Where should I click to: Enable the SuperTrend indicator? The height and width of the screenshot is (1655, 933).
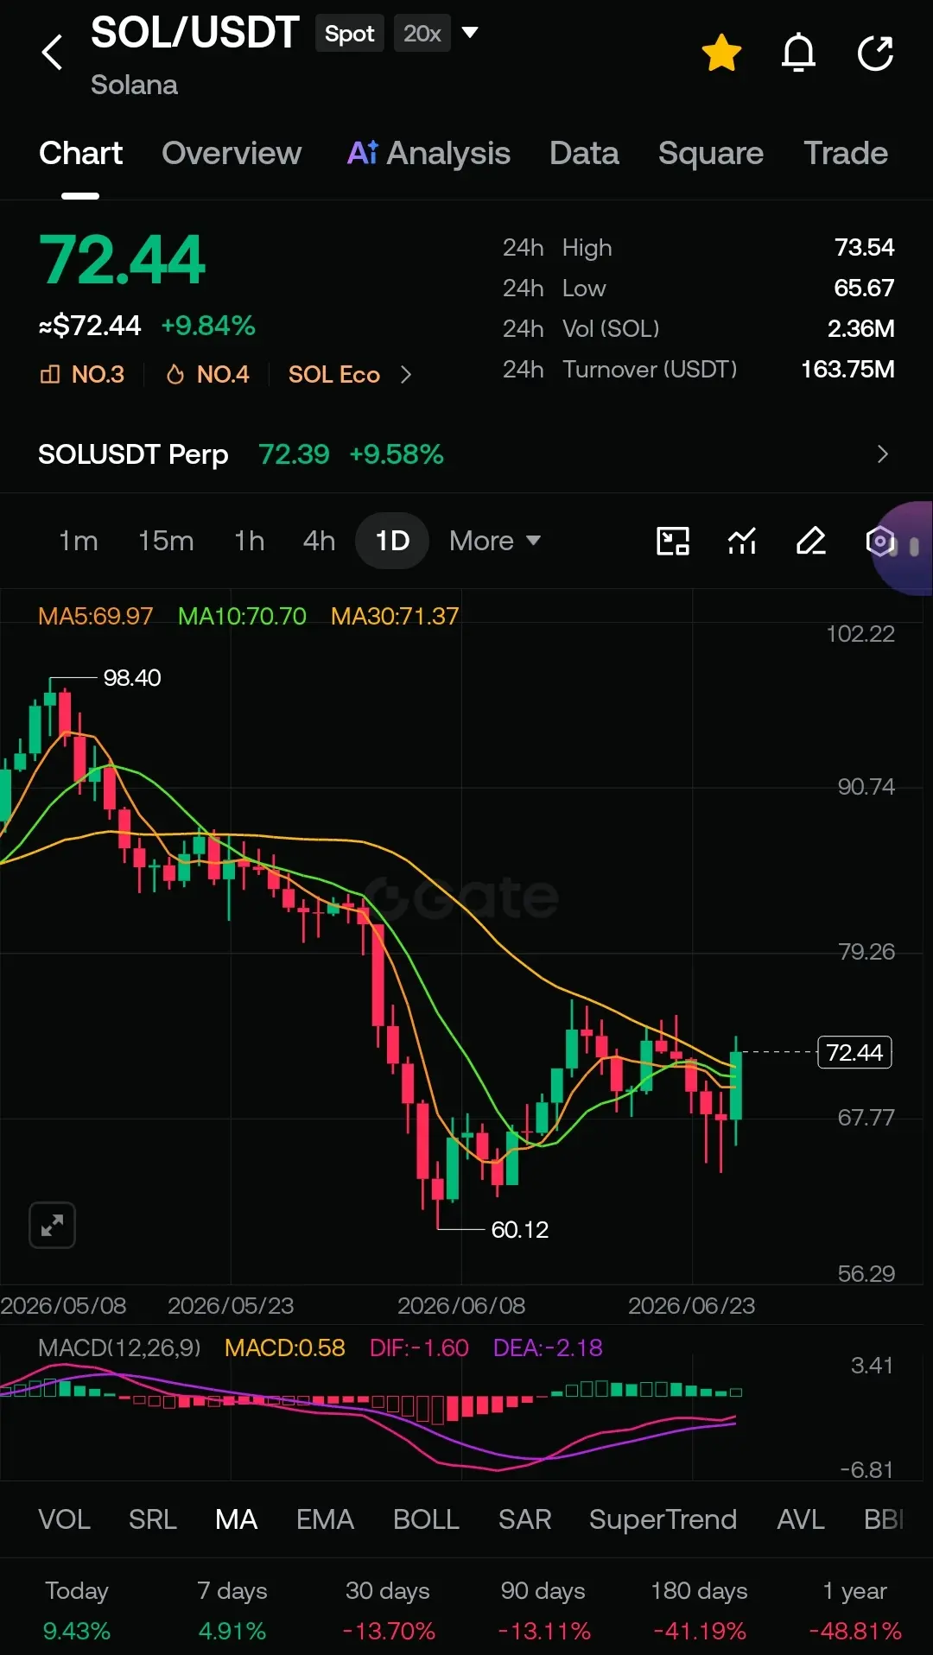pyautogui.click(x=663, y=1519)
